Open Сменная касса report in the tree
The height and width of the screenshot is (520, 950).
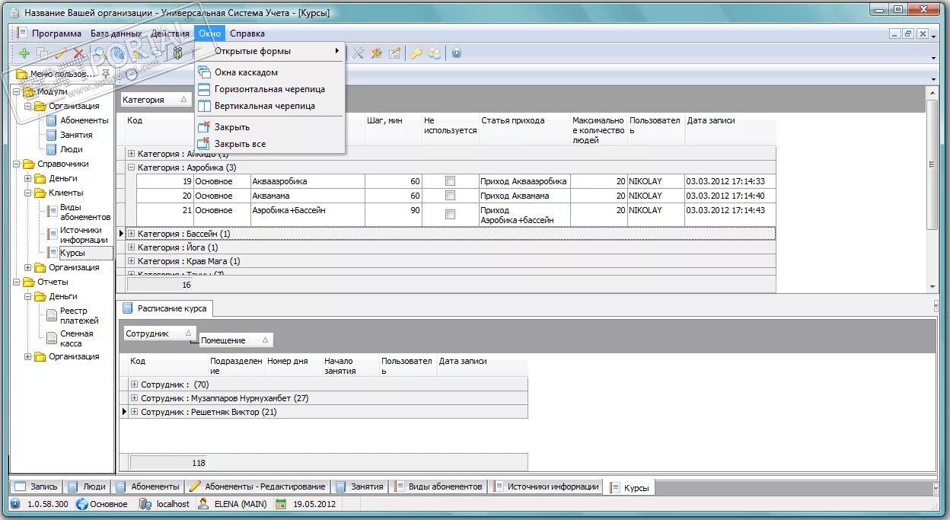pyautogui.click(x=76, y=339)
